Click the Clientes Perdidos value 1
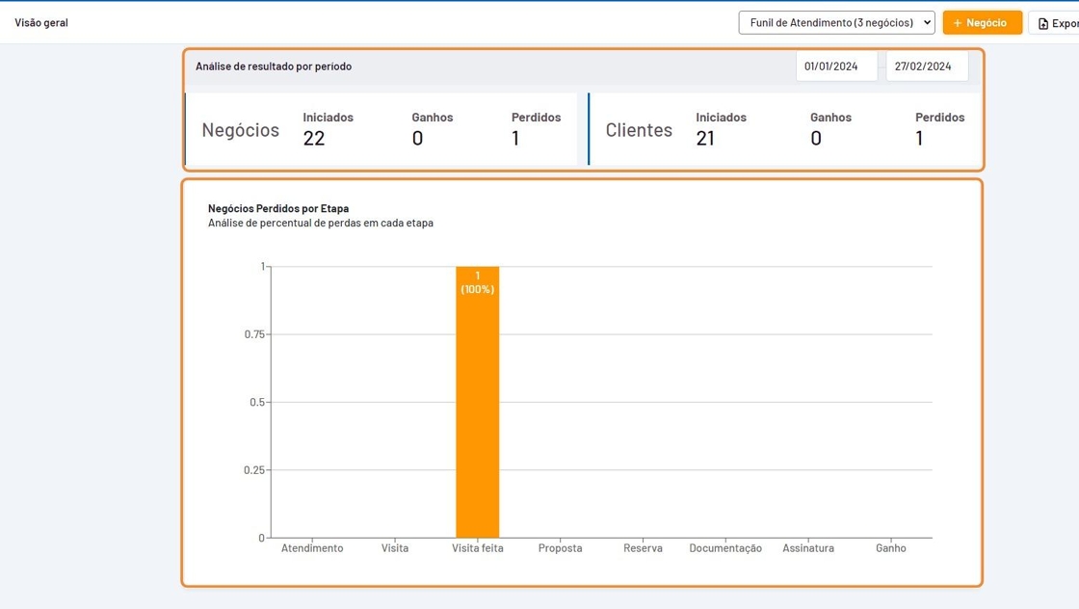 pos(919,139)
